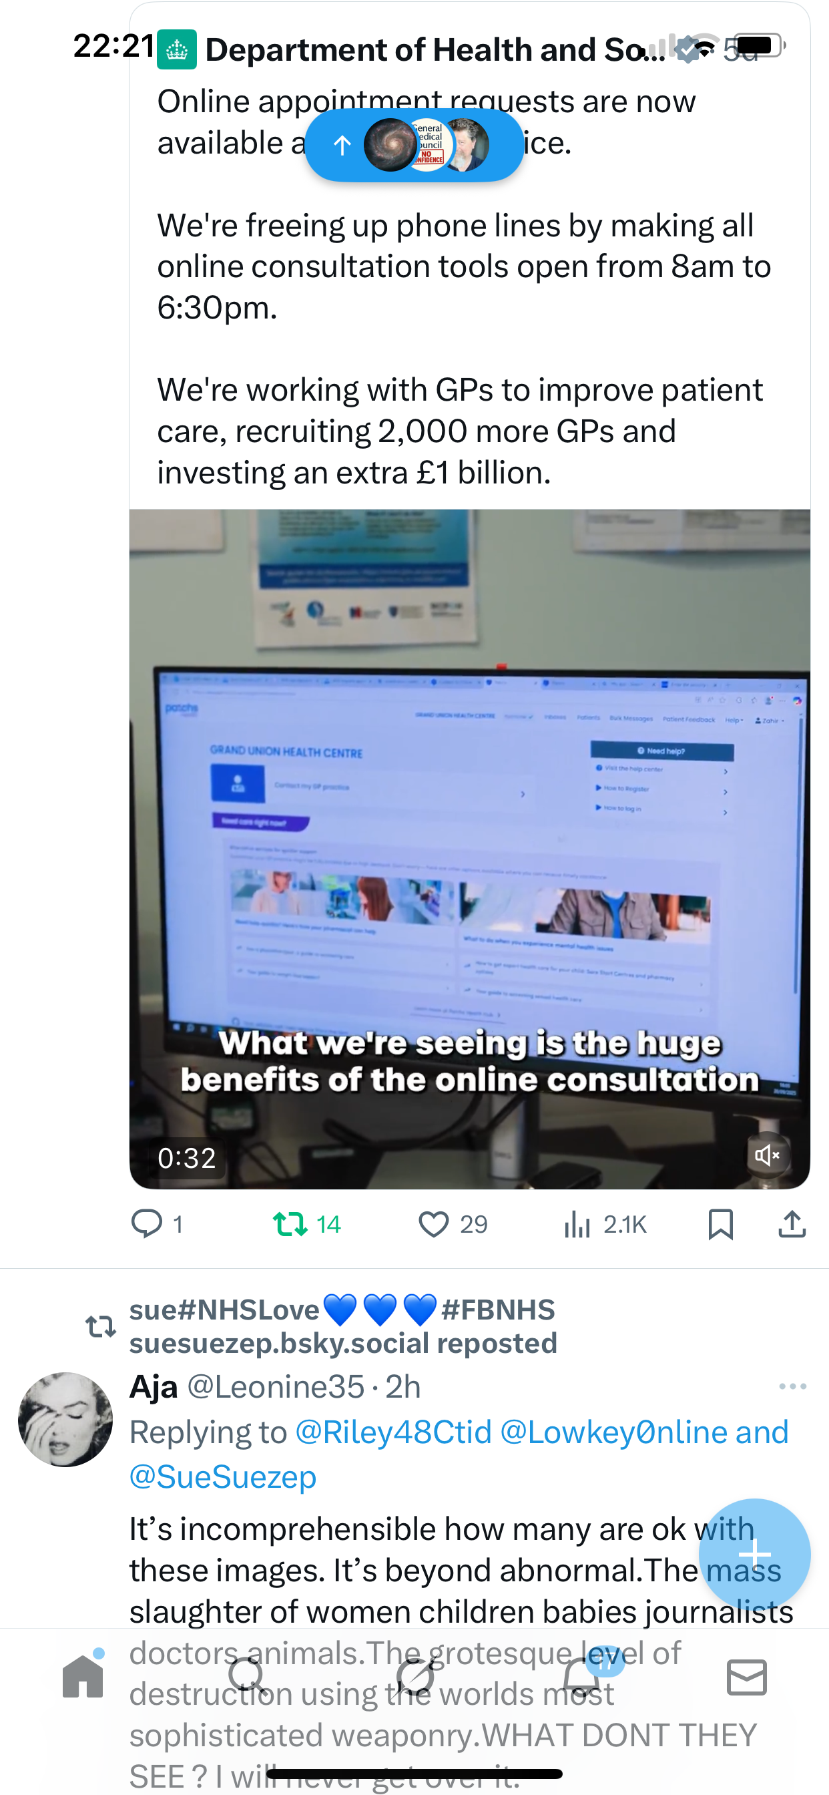Viewport: 829px width, 1795px height.
Task: Tap the new posts arrow pill
Action: click(x=414, y=145)
